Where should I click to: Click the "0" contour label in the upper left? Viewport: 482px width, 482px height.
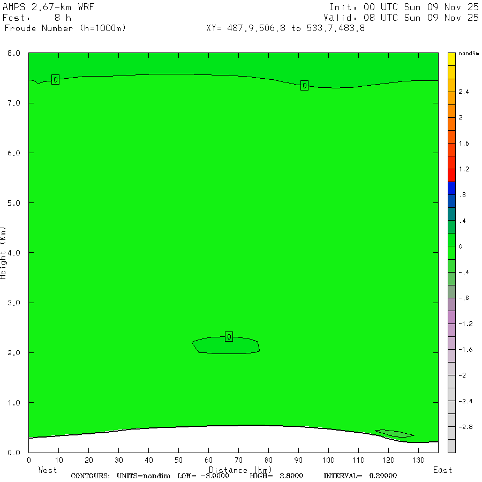point(55,80)
